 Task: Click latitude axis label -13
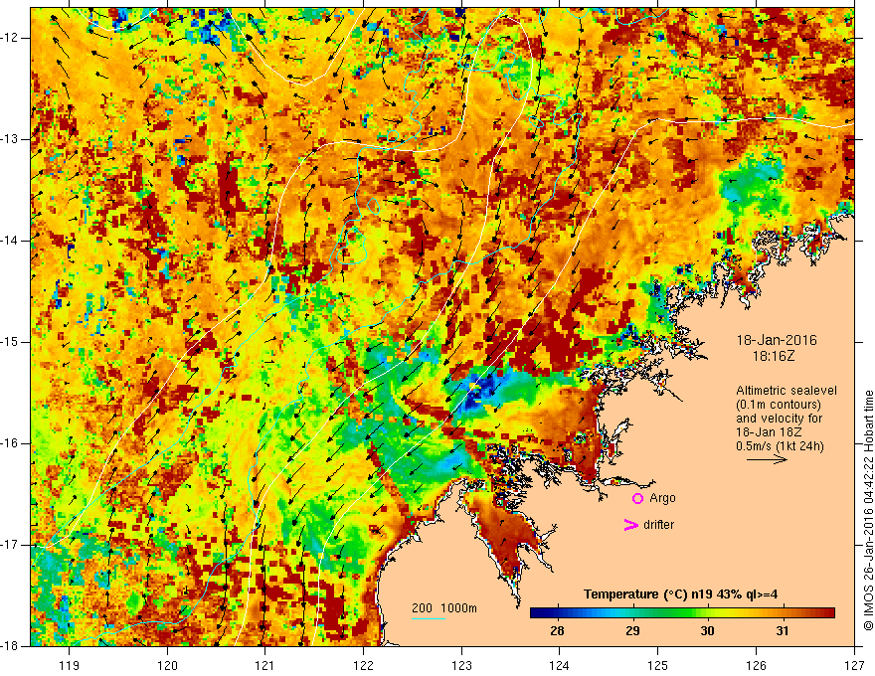(10, 139)
